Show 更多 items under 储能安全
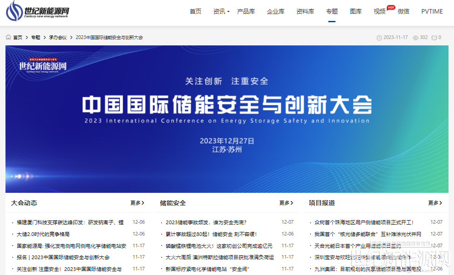Image resolution: width=454 pixels, height=275 pixels. click(x=286, y=203)
